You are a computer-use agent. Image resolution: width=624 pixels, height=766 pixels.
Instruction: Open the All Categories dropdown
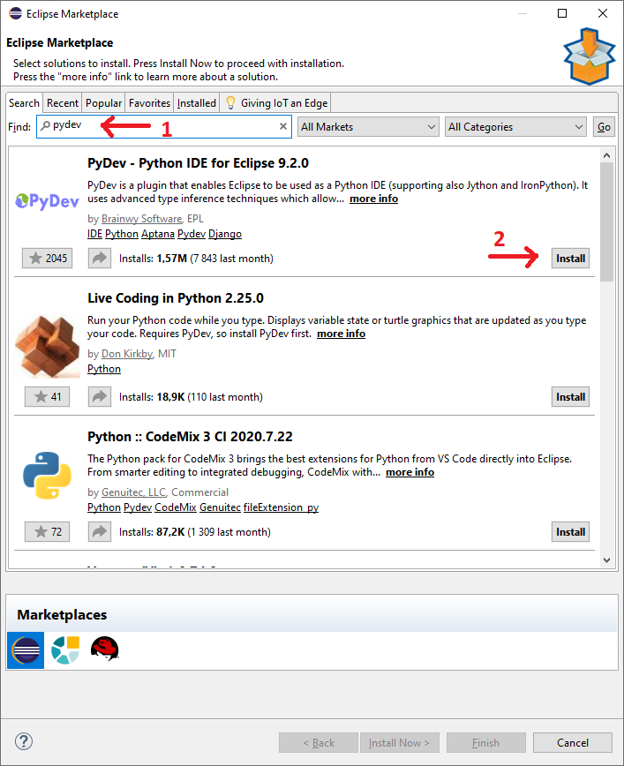click(x=515, y=127)
